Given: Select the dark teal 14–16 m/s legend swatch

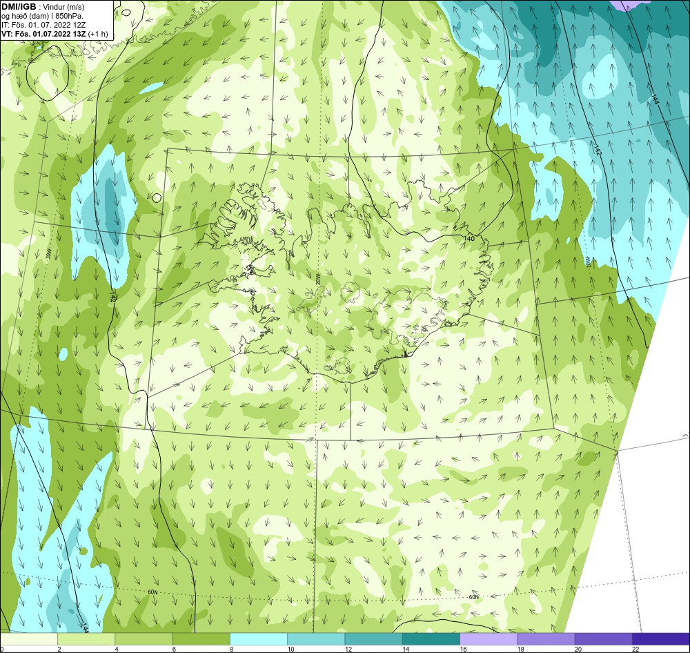Looking at the screenshot, I should pos(431,639).
